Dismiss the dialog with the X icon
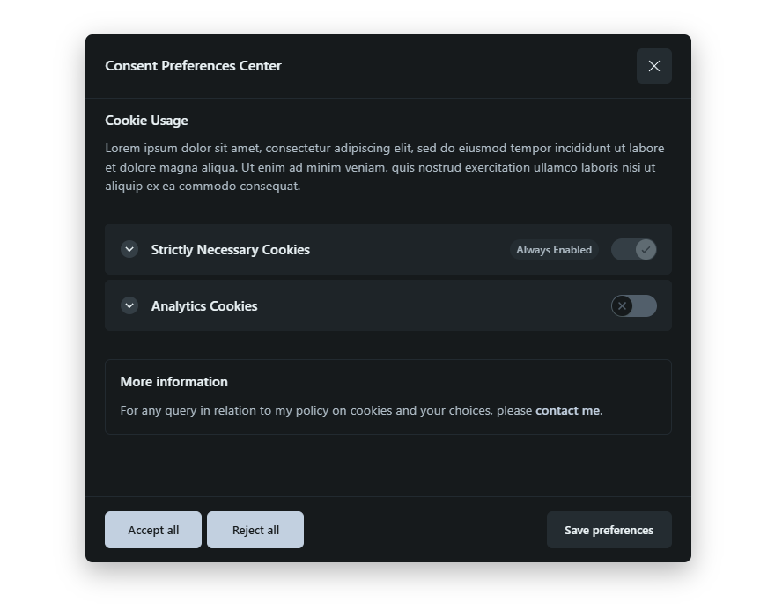The height and width of the screenshot is (609, 775). tap(654, 66)
